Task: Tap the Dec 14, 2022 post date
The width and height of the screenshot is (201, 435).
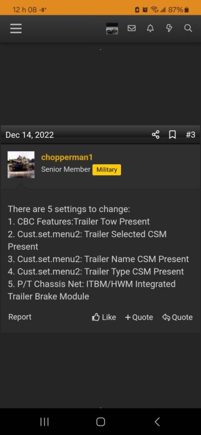Action: click(x=30, y=135)
